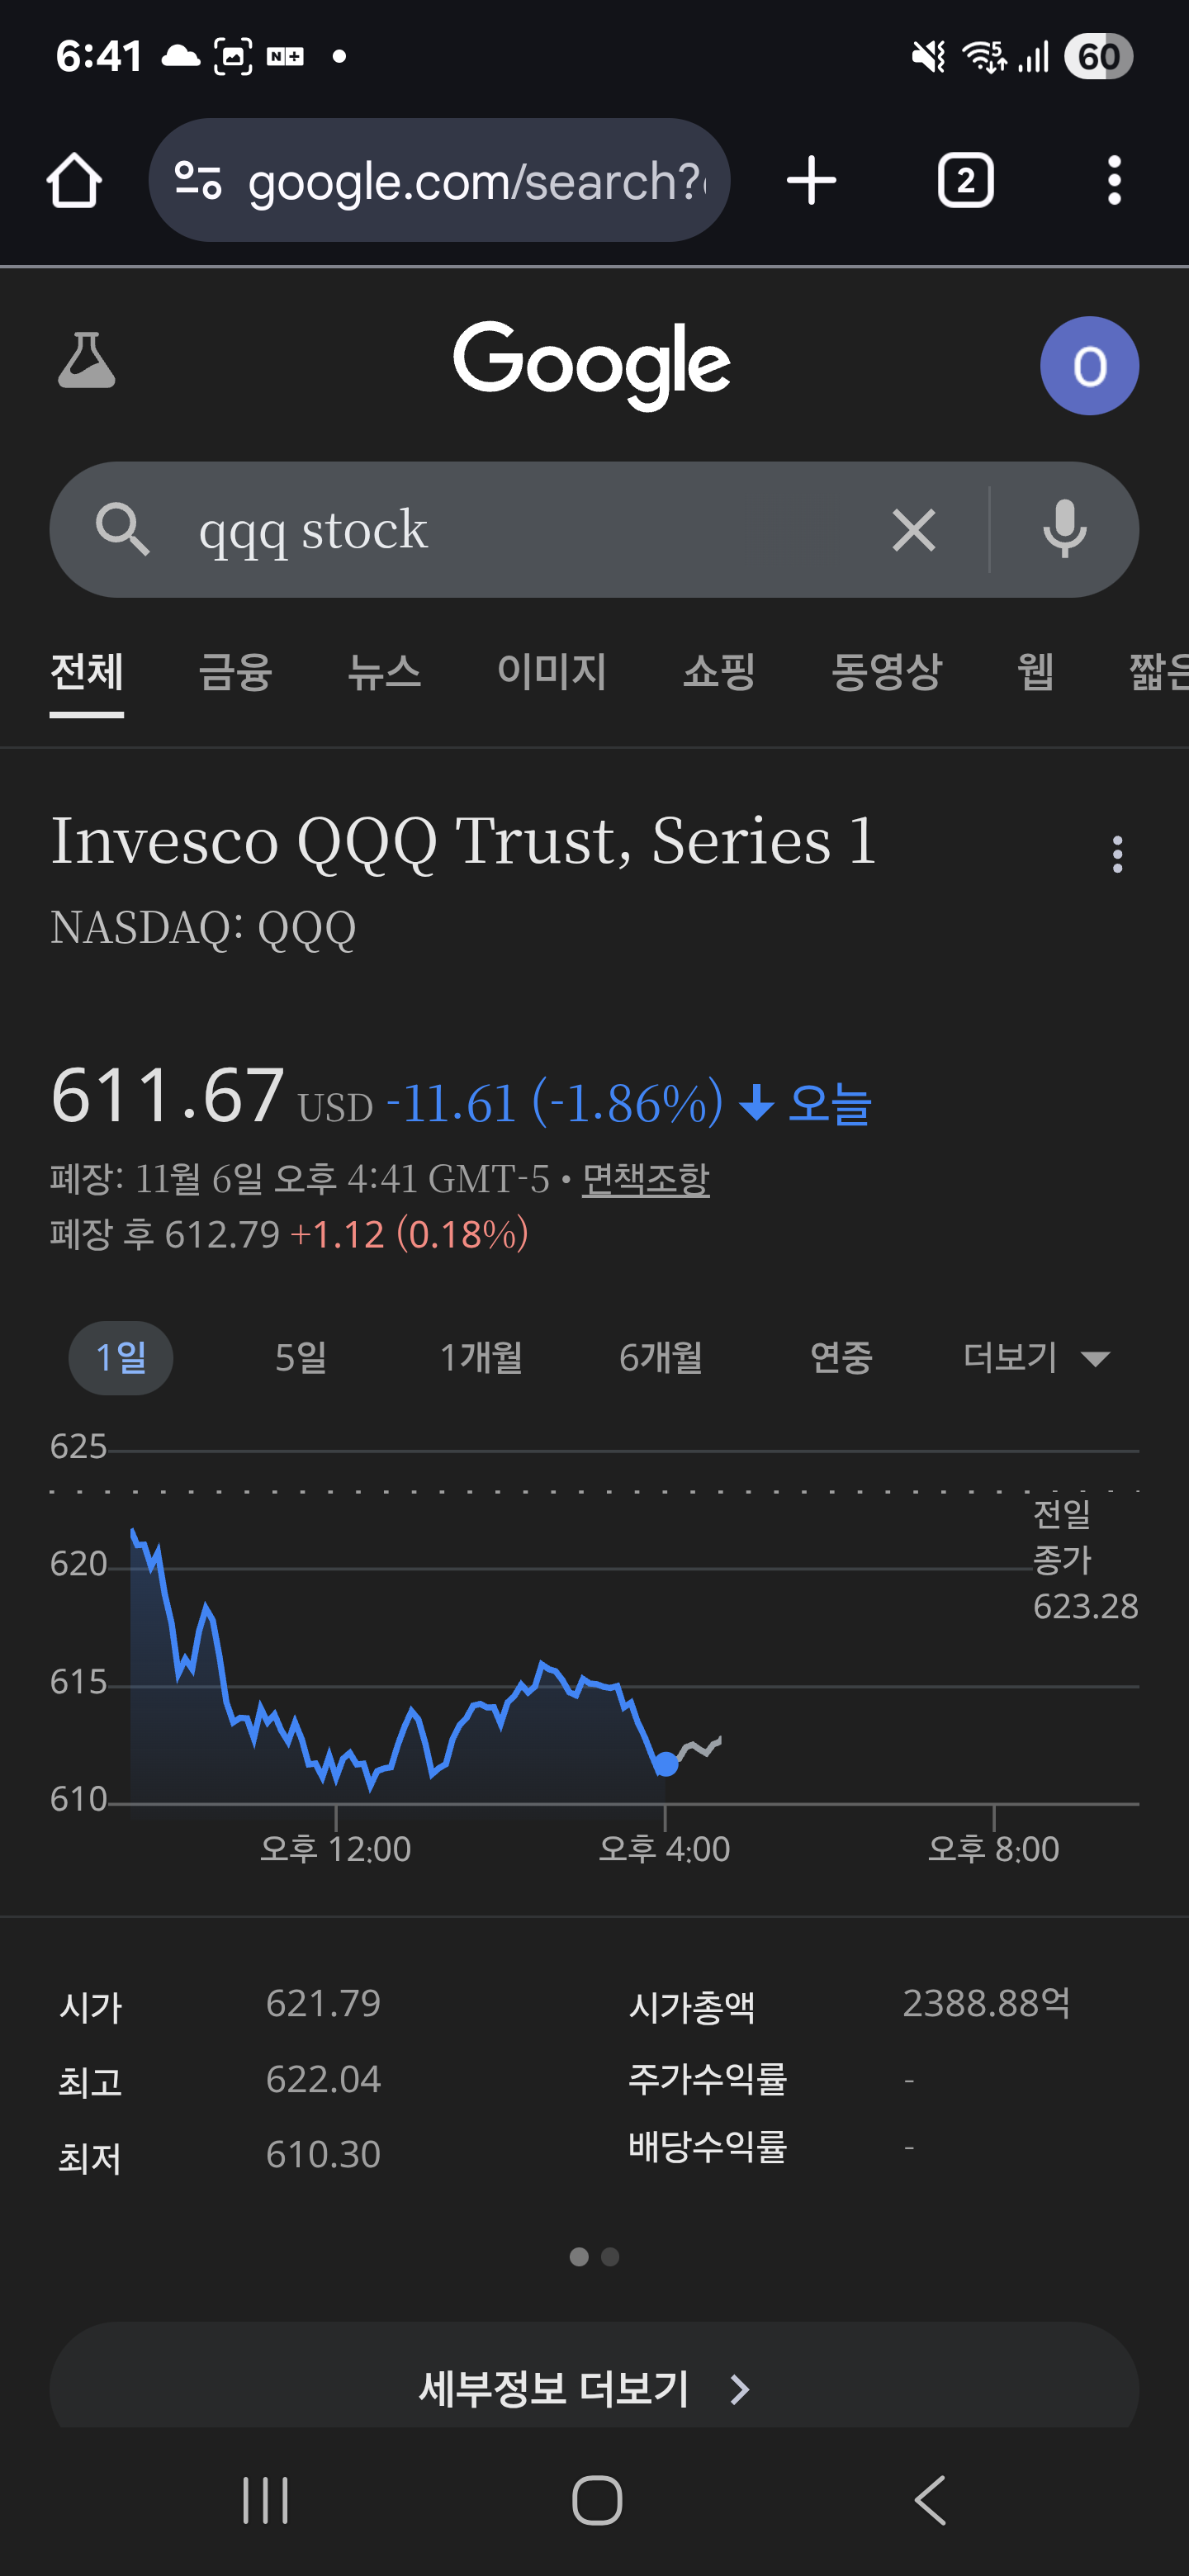Switch to the 뉴스 tab

[x=384, y=672]
